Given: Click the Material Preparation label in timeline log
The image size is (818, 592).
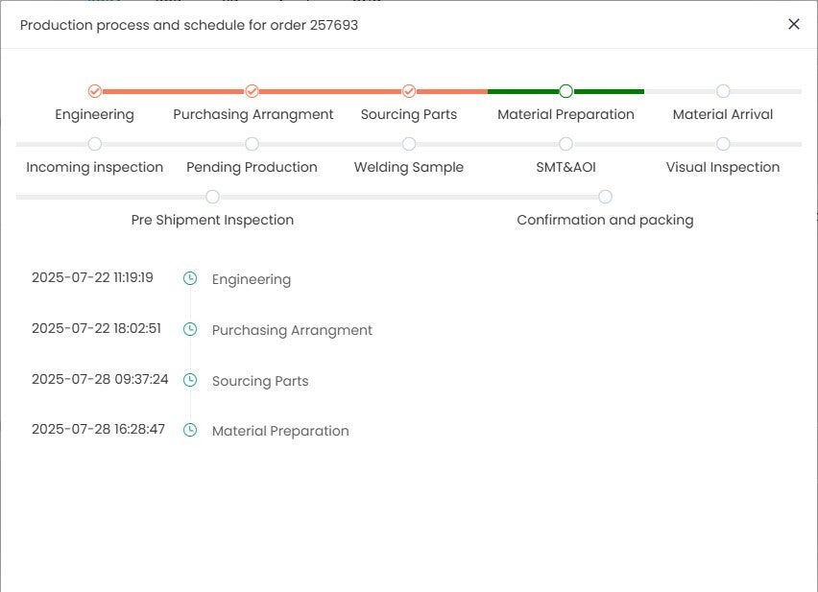Looking at the screenshot, I should tap(280, 431).
